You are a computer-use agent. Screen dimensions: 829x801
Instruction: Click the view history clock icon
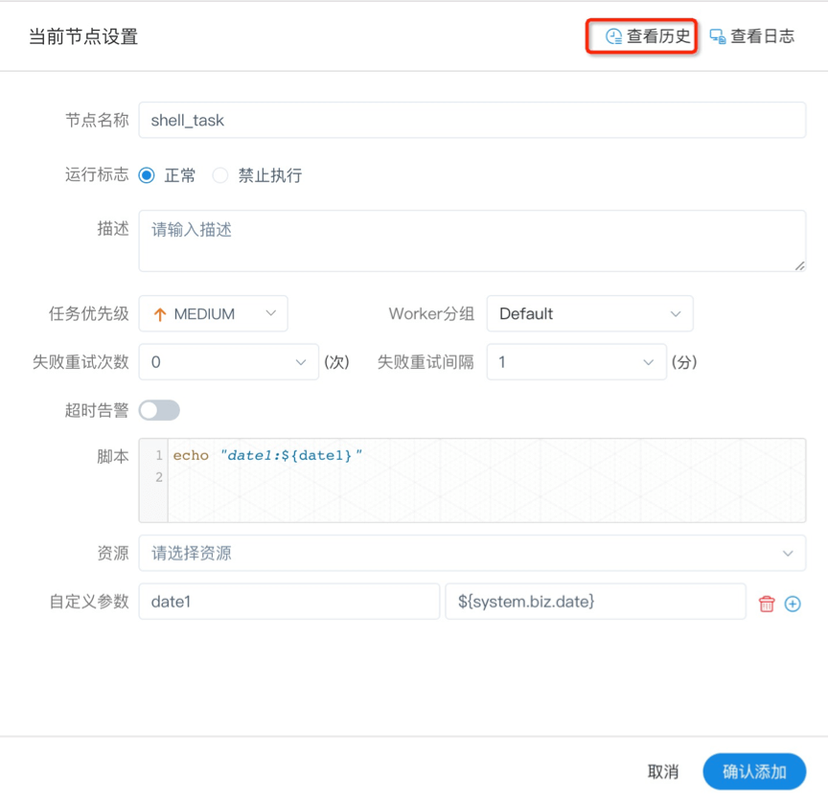613,37
